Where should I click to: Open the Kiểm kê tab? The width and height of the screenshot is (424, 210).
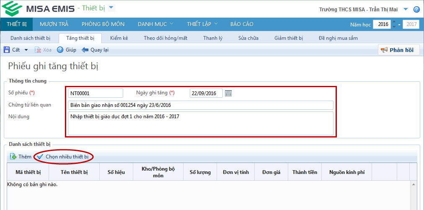point(119,38)
